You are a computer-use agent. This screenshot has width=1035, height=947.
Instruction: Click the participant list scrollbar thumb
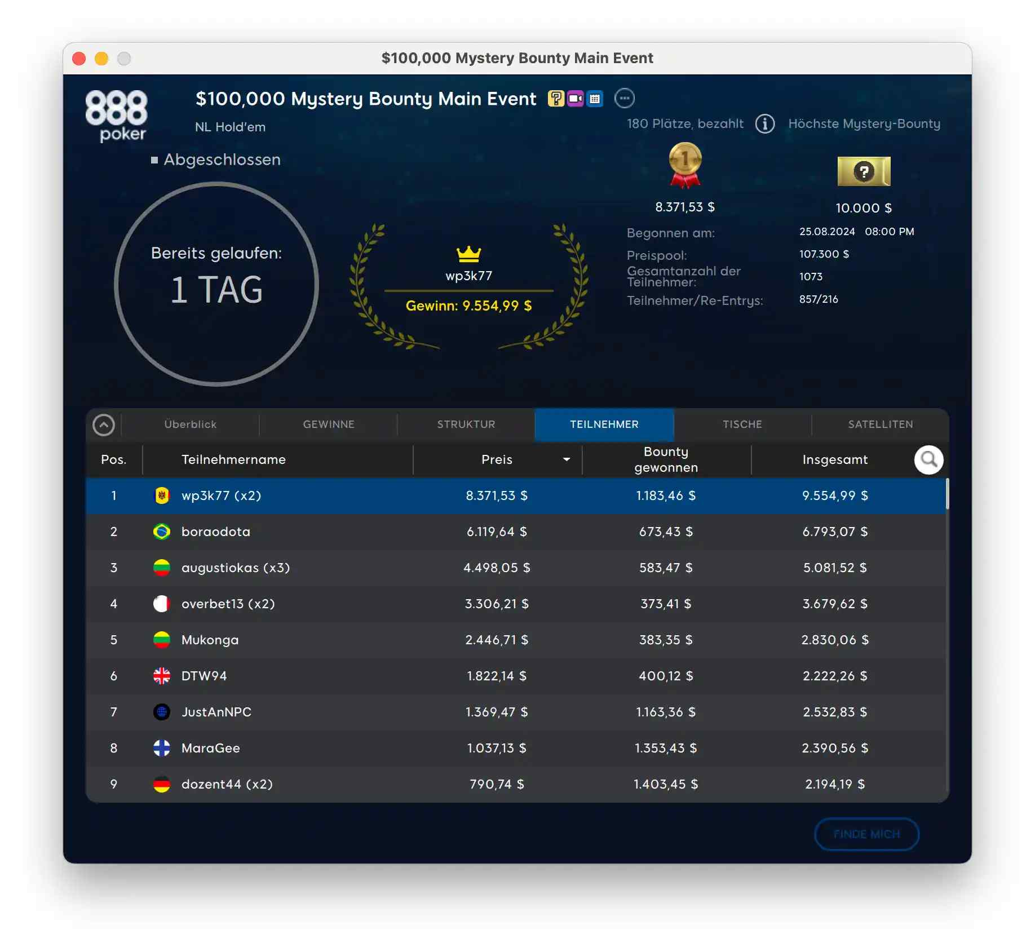(947, 494)
